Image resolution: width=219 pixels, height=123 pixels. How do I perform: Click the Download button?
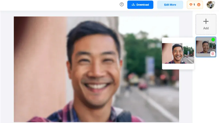140,5
